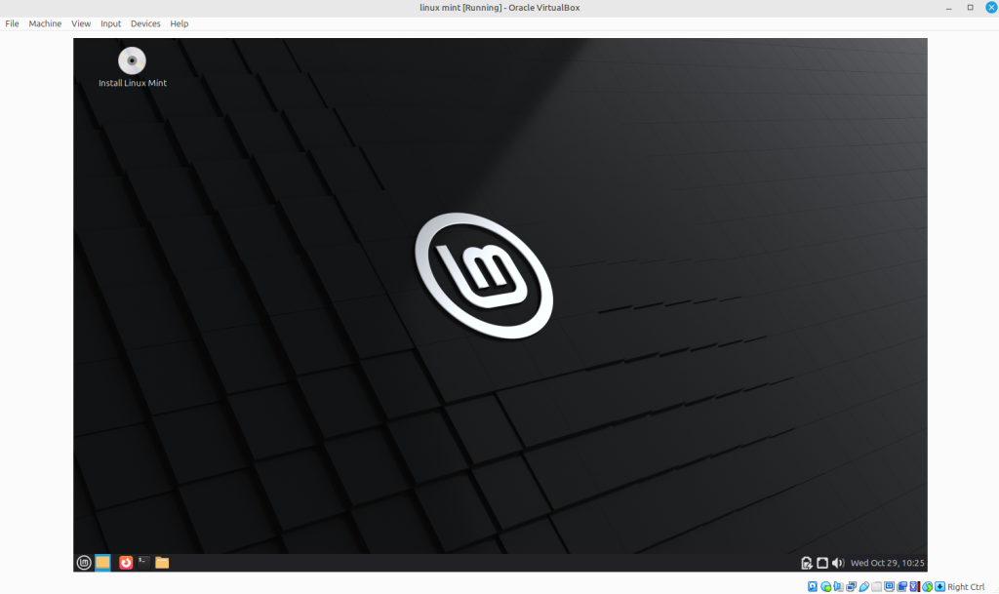
Task: Open the Help menu
Action: [x=180, y=23]
